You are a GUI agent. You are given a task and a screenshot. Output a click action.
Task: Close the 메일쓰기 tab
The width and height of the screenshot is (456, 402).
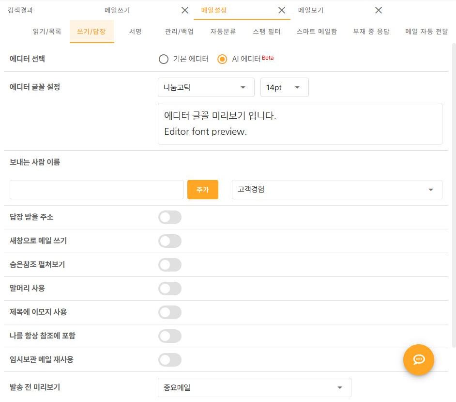click(184, 11)
